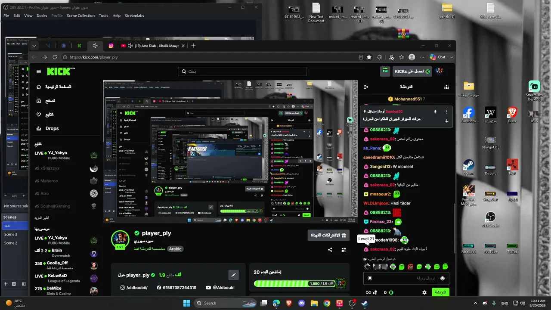Click the live stream video preview
Screen dimensions: 551x310
click(x=230, y=152)
